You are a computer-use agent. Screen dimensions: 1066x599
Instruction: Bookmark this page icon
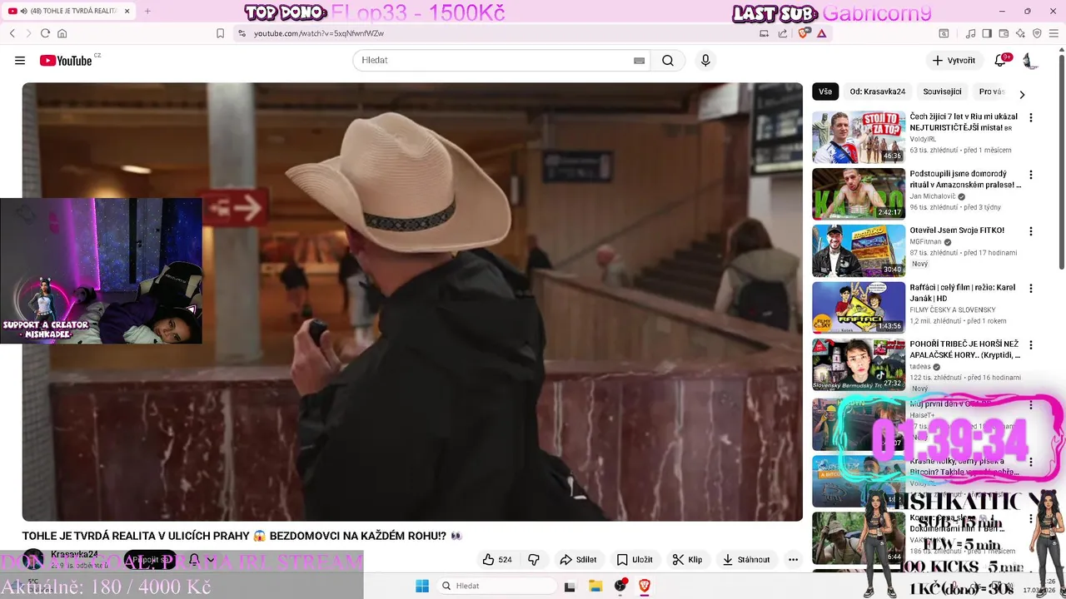220,33
